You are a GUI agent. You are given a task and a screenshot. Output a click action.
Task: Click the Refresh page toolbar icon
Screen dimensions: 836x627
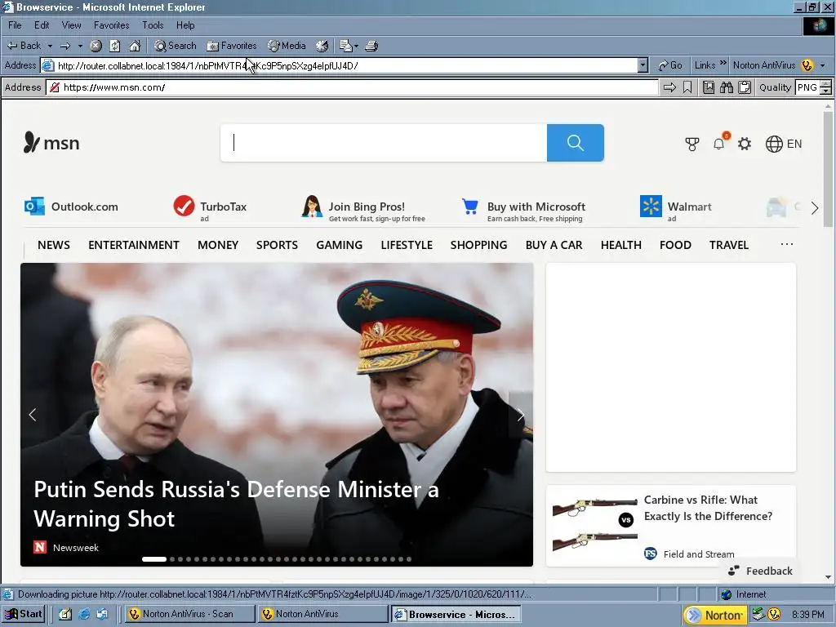pyautogui.click(x=115, y=46)
